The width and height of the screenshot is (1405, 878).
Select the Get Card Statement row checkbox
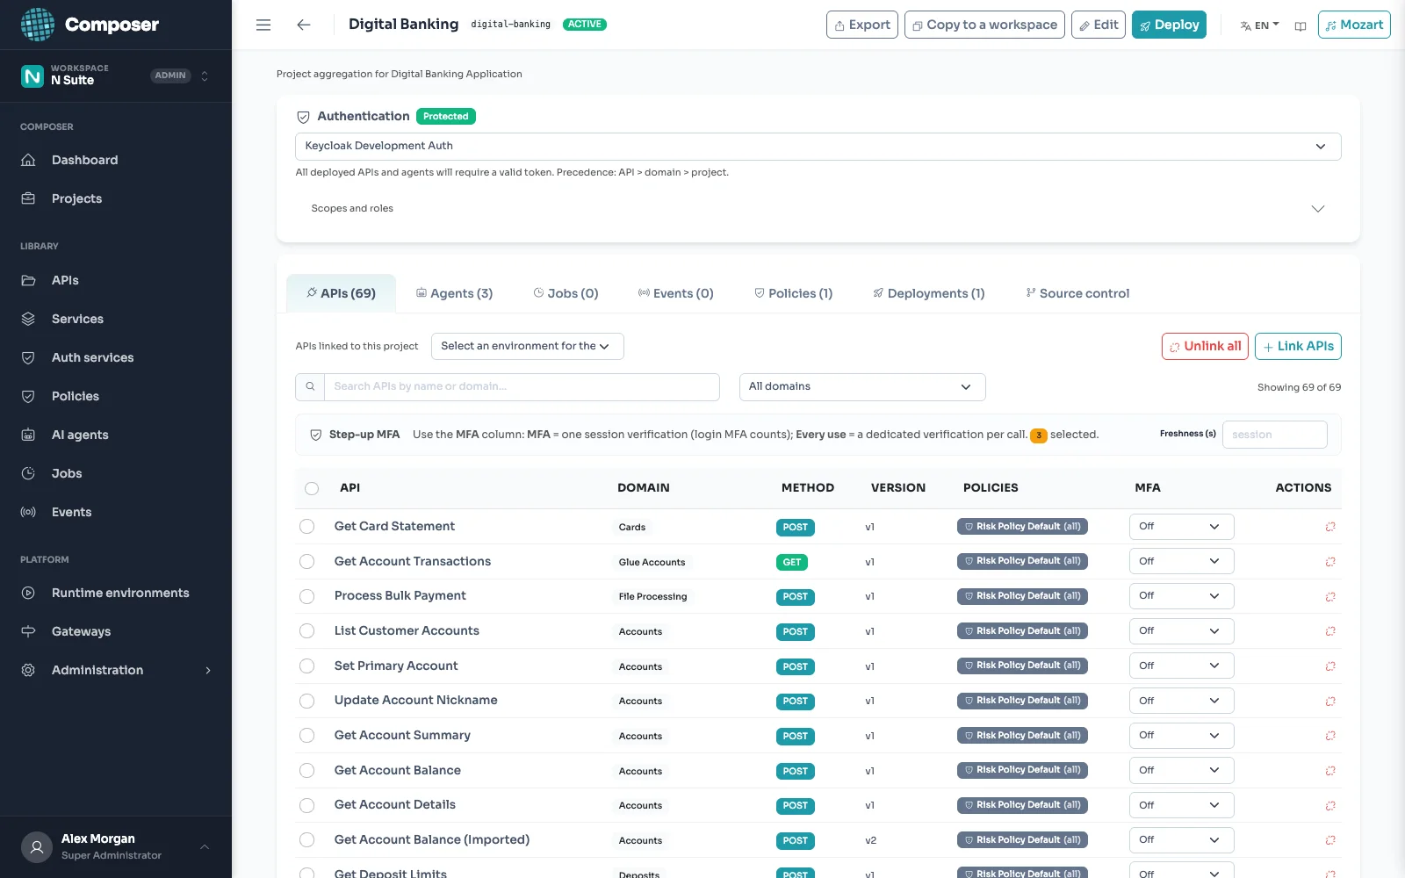point(306,527)
